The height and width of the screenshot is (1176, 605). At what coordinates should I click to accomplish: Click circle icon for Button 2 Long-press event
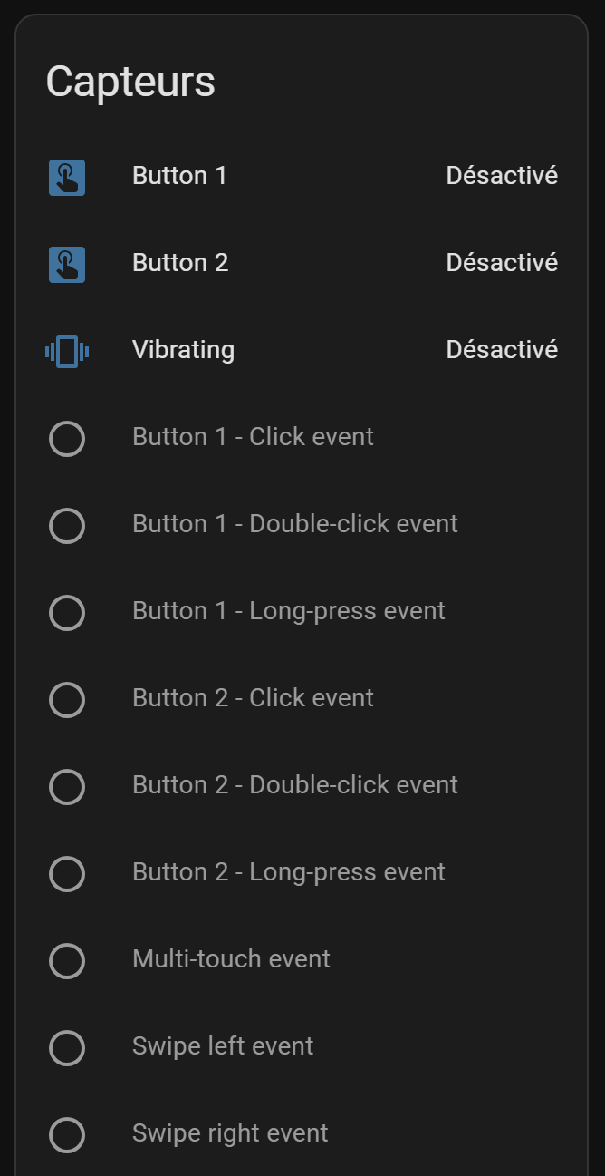[67, 873]
